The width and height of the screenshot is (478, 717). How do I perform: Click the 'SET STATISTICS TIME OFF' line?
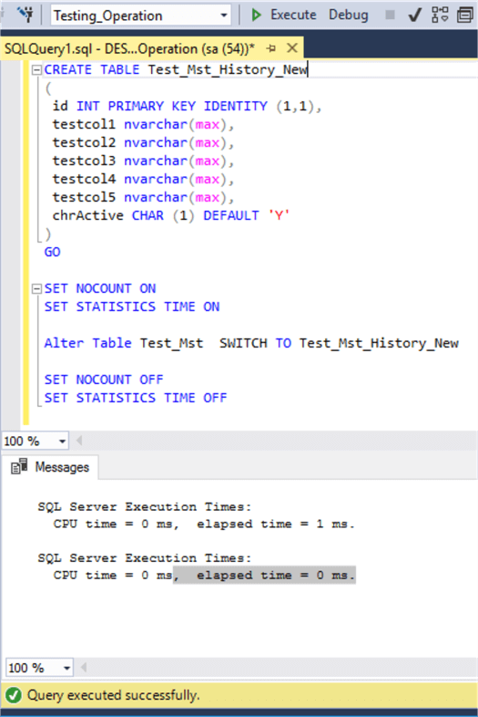[x=136, y=398]
